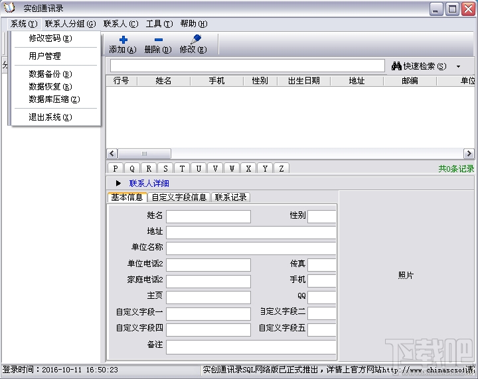Select 修改密码 menu entry
The width and height of the screenshot is (478, 379).
pyautogui.click(x=56, y=38)
